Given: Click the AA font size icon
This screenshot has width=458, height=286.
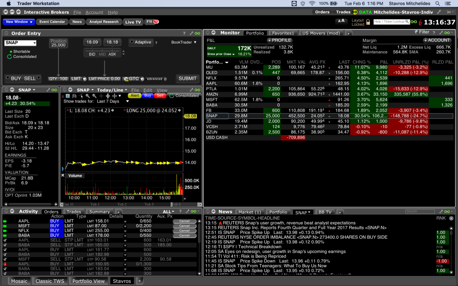Looking at the screenshot, I should (341, 21).
